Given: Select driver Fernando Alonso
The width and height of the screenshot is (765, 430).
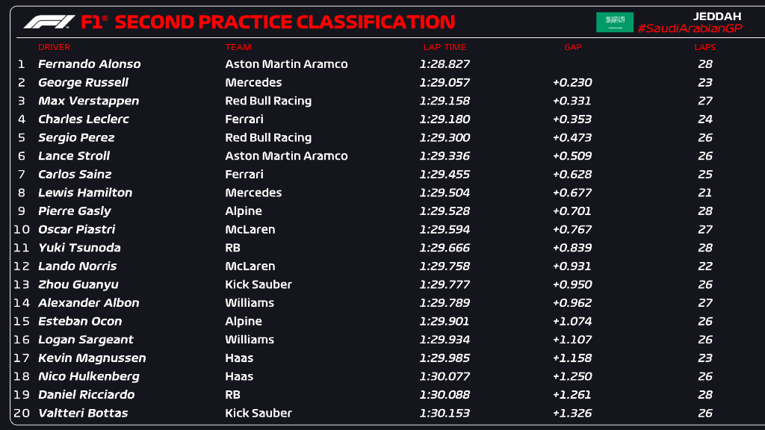Looking at the screenshot, I should pos(90,64).
